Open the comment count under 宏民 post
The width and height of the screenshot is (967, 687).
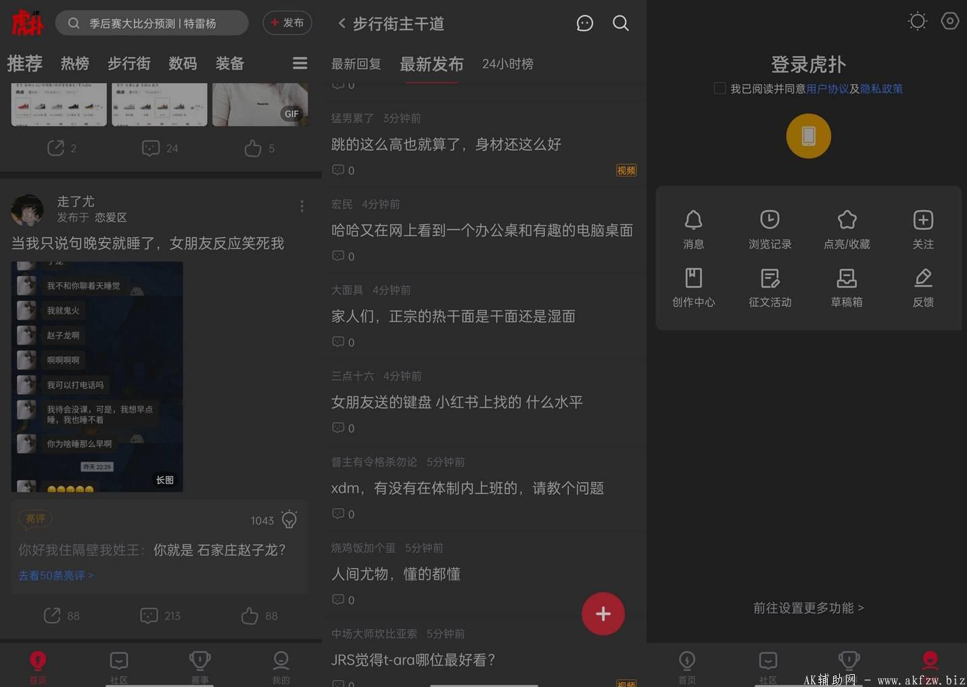(x=344, y=256)
